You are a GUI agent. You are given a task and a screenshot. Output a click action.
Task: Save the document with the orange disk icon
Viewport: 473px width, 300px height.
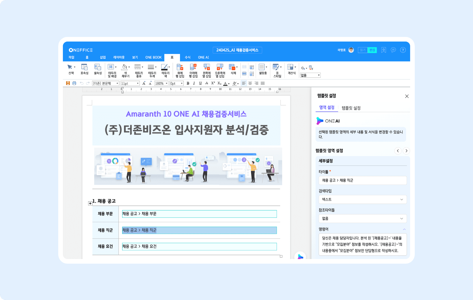[68, 83]
